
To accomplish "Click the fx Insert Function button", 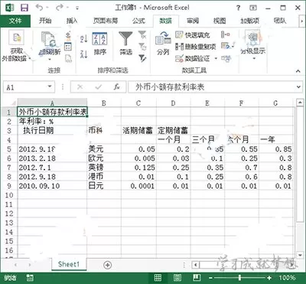I will 117,87.
